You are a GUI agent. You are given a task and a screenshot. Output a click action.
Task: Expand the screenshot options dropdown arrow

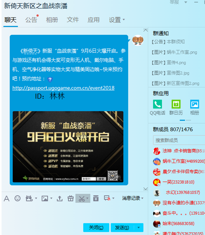coord(88,198)
